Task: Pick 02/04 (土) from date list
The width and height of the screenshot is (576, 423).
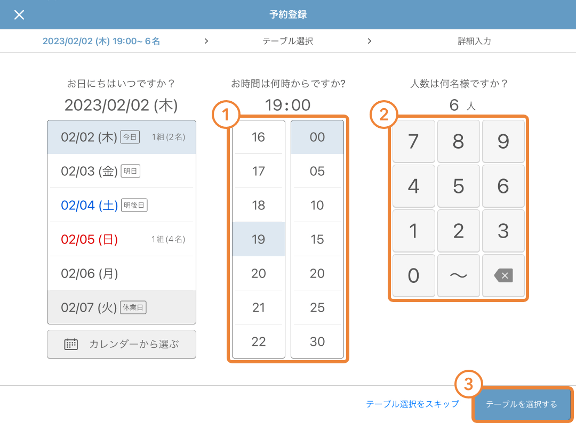Action: [x=122, y=205]
